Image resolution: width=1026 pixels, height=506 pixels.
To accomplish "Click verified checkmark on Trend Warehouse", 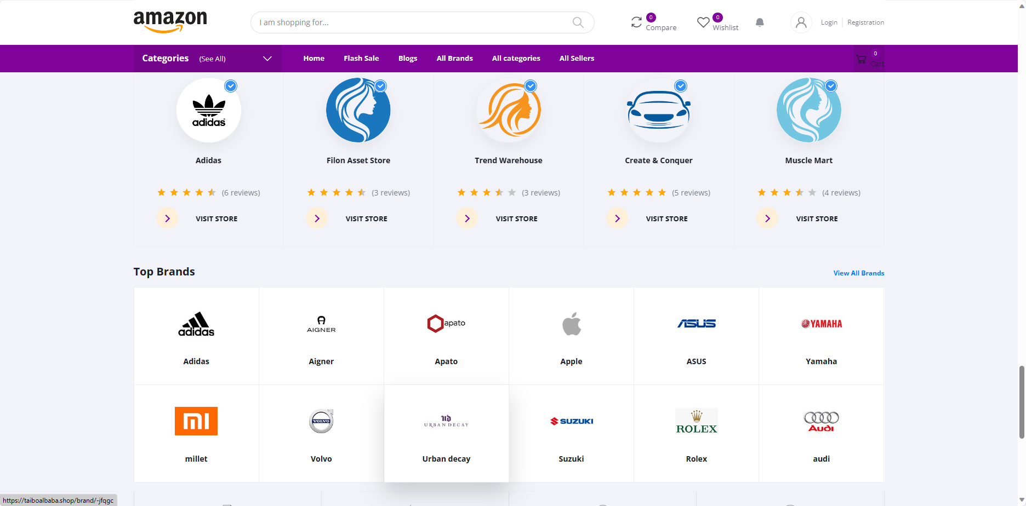I will [531, 86].
